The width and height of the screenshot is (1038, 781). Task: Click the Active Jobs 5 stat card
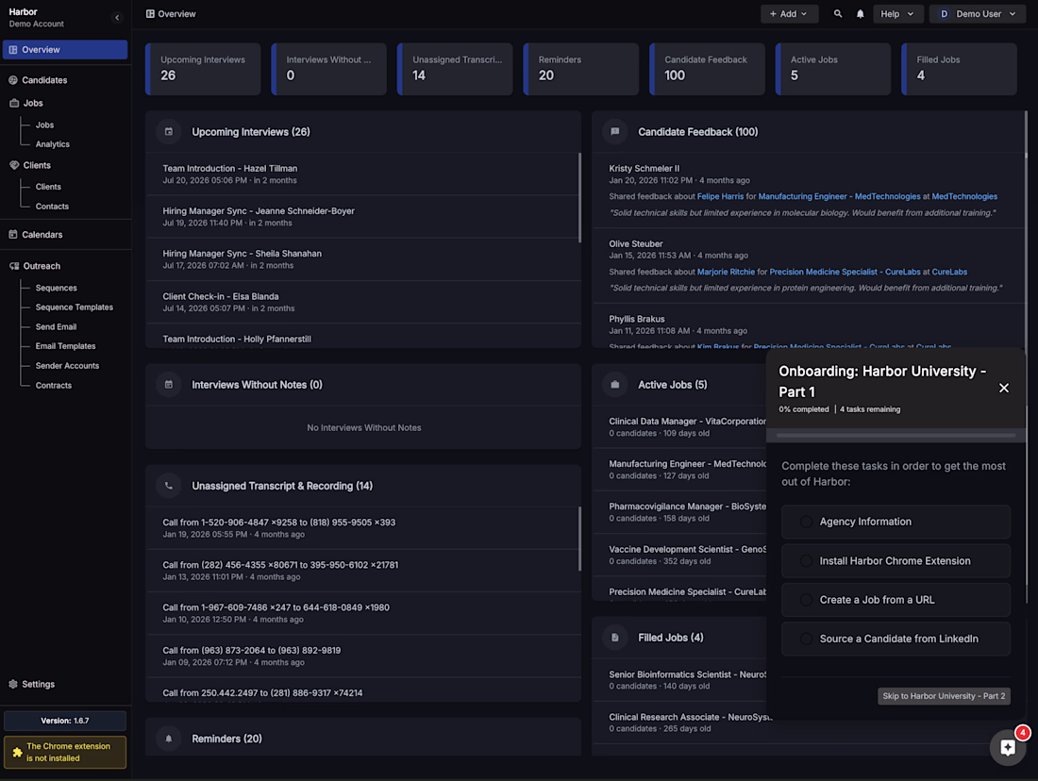(833, 69)
